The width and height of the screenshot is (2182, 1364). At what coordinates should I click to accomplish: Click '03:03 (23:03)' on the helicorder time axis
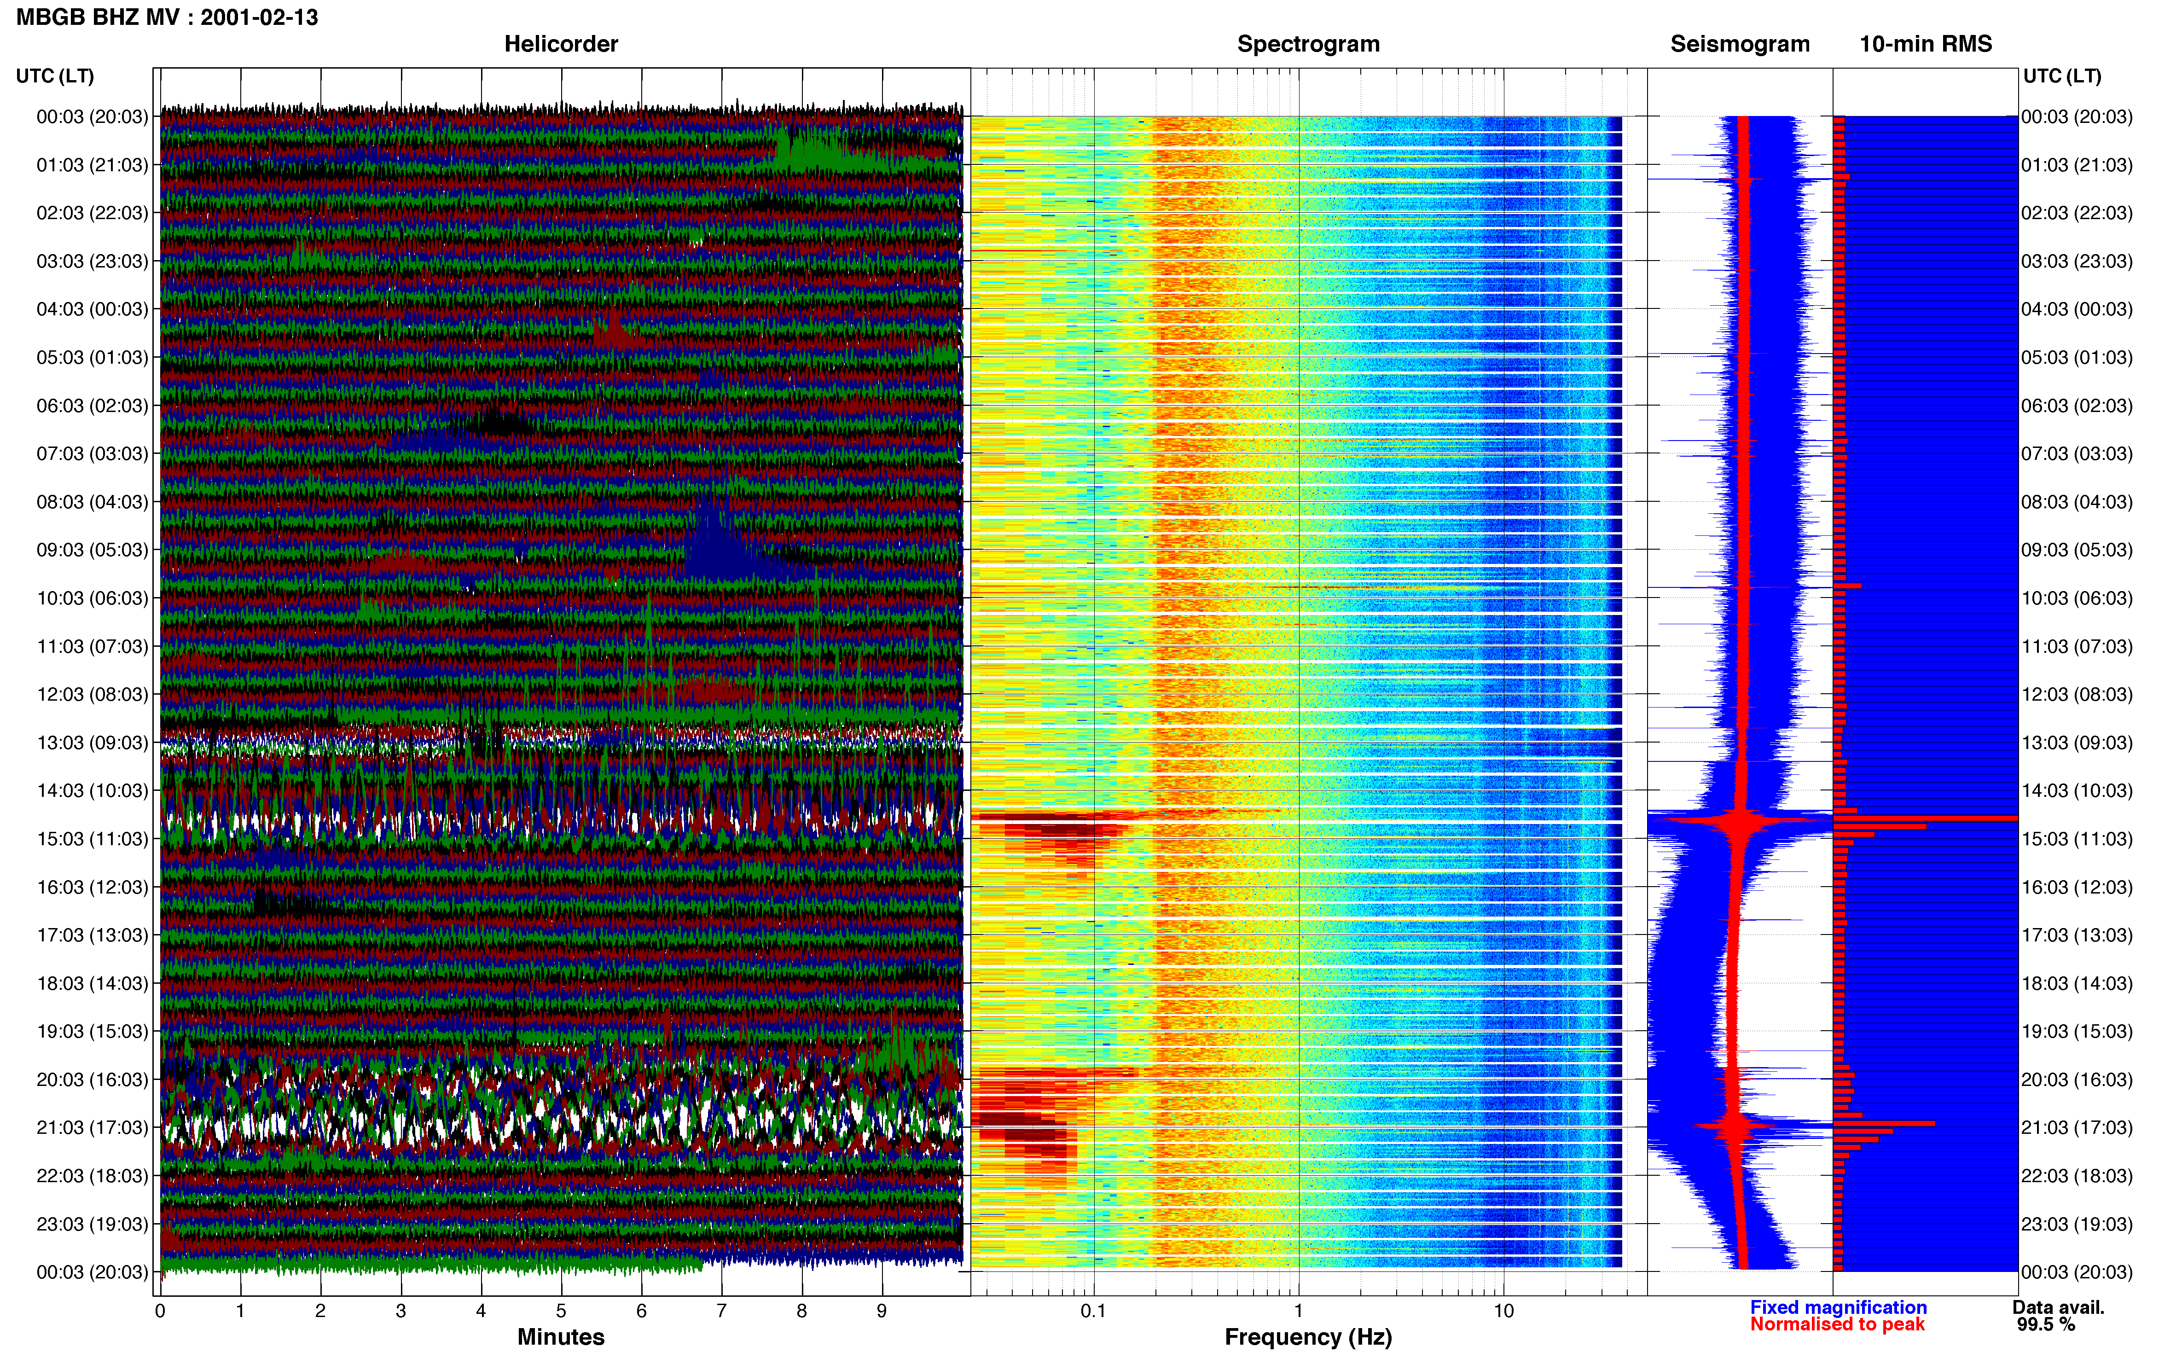[92, 261]
